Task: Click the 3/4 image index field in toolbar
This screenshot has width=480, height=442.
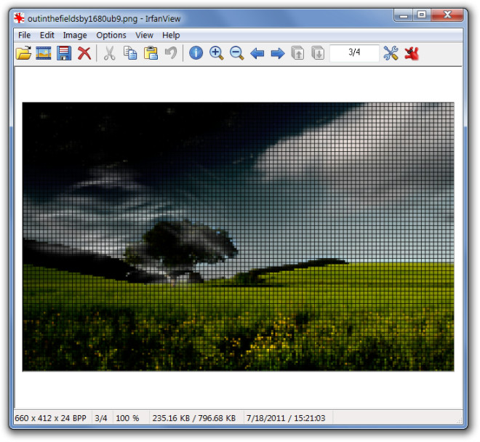Action: point(354,52)
